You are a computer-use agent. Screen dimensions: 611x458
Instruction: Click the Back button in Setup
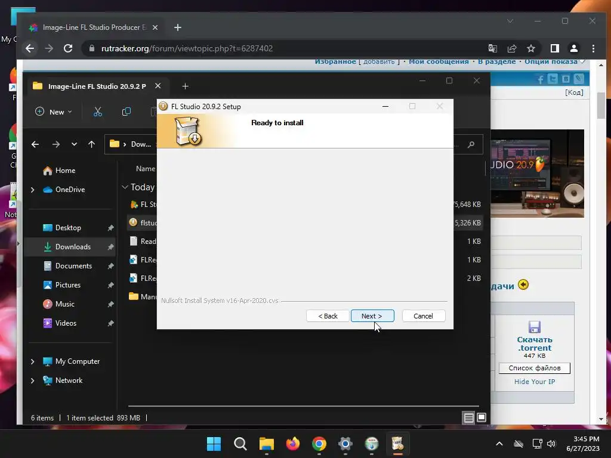[328, 316]
